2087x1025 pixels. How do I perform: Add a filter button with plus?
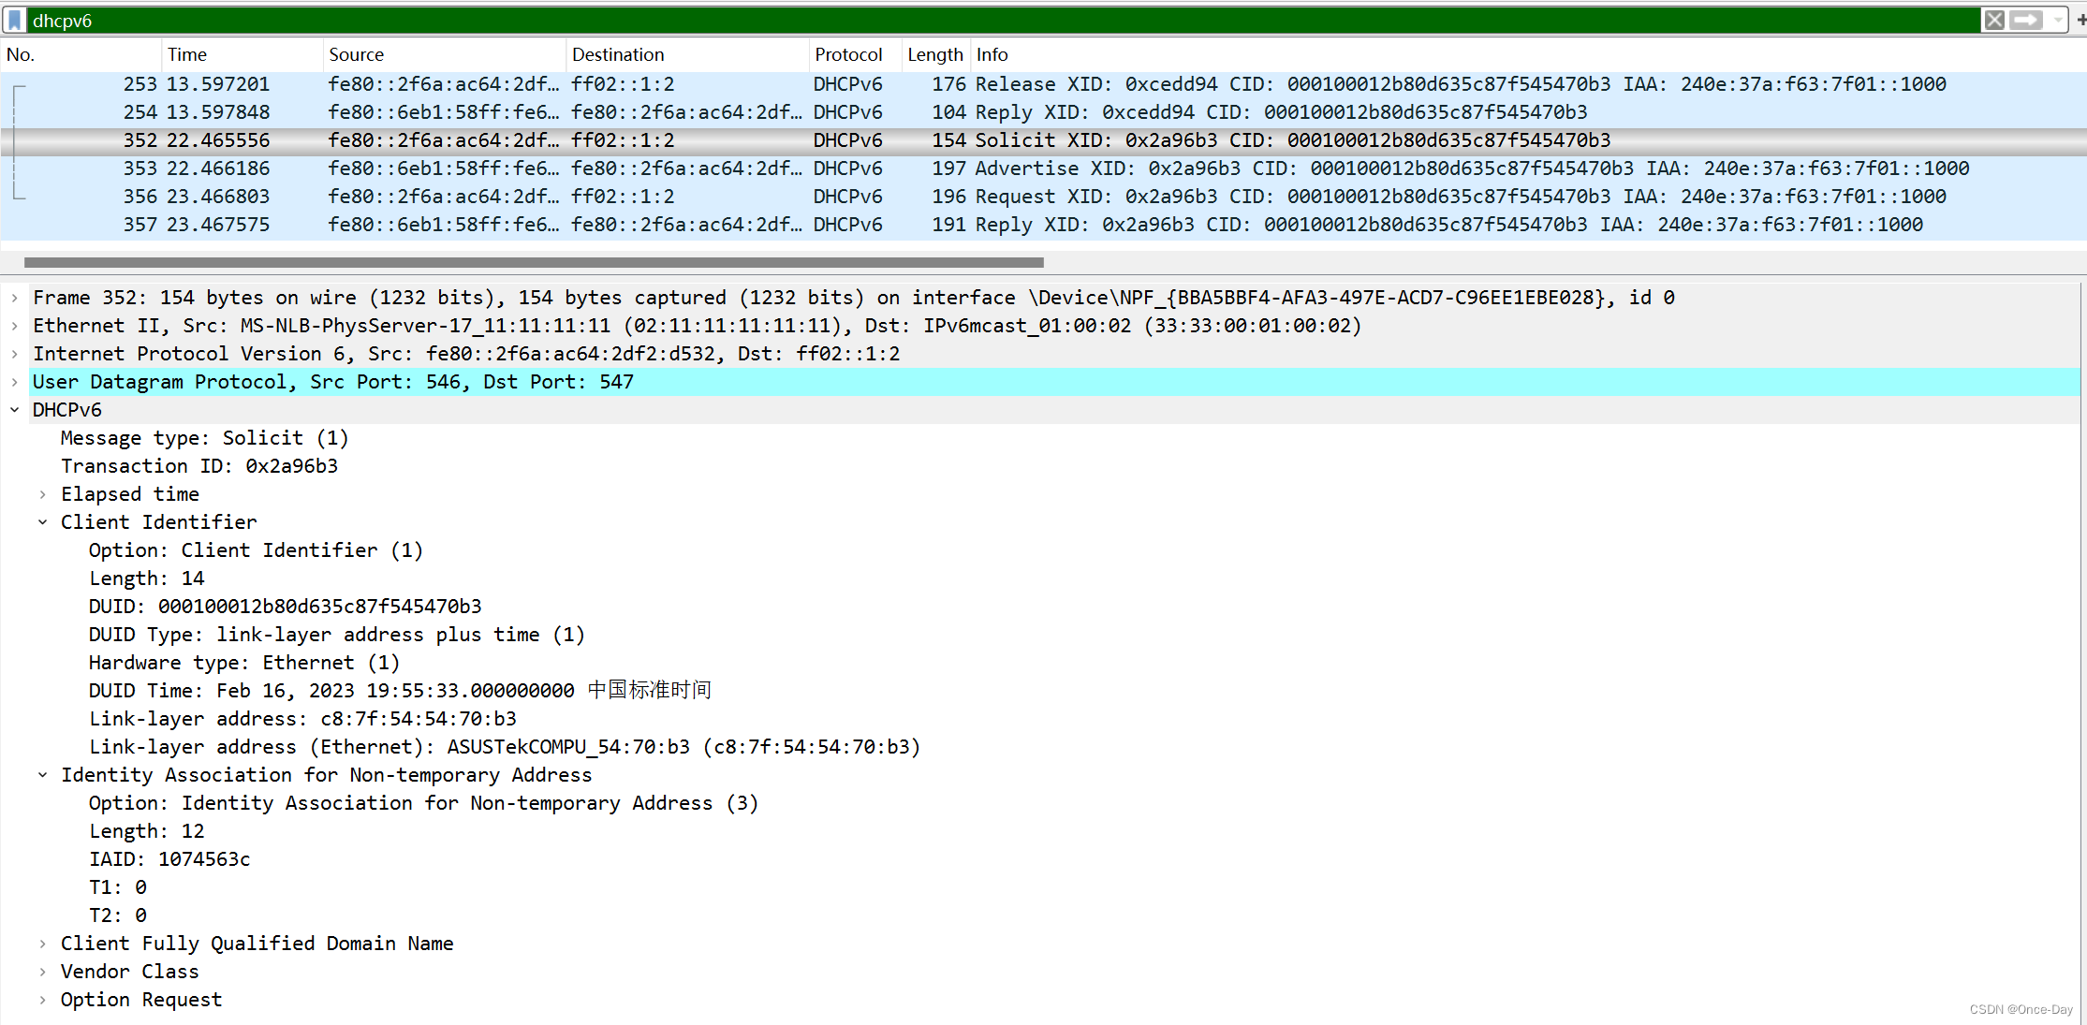click(x=2080, y=20)
